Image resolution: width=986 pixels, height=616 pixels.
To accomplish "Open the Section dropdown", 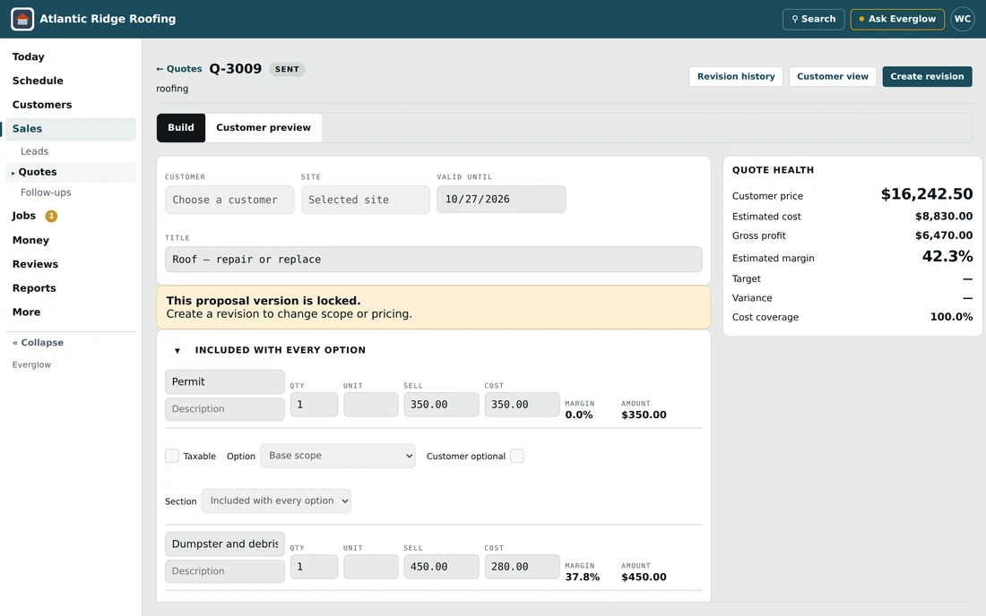I will pyautogui.click(x=276, y=501).
